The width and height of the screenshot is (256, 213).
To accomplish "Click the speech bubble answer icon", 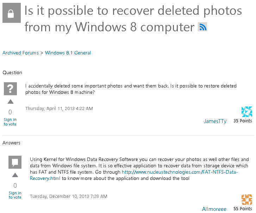I will [x=15, y=162].
